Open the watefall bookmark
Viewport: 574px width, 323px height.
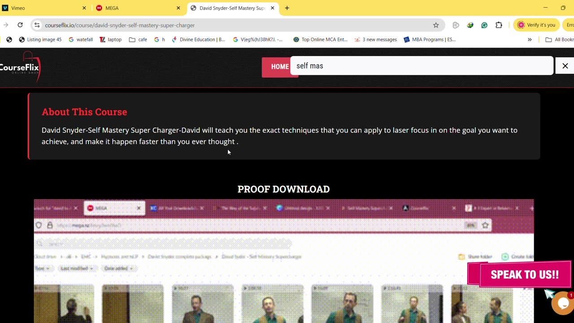[x=80, y=39]
